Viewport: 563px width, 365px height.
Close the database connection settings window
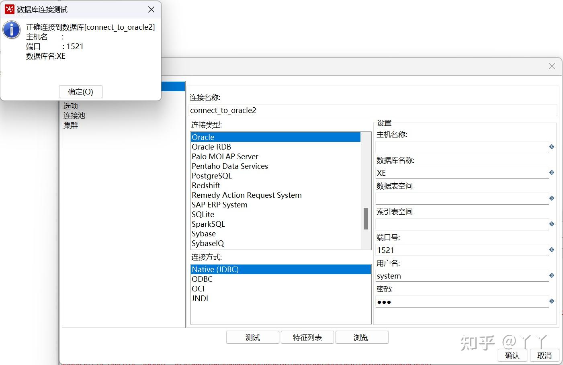(552, 66)
